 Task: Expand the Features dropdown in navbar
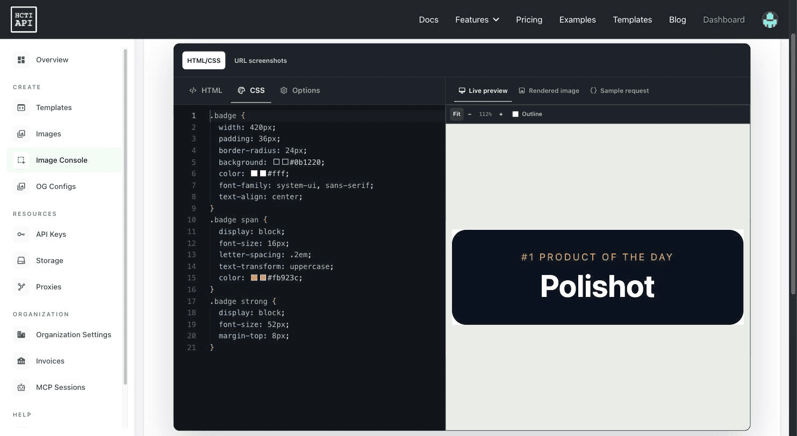pyautogui.click(x=477, y=20)
